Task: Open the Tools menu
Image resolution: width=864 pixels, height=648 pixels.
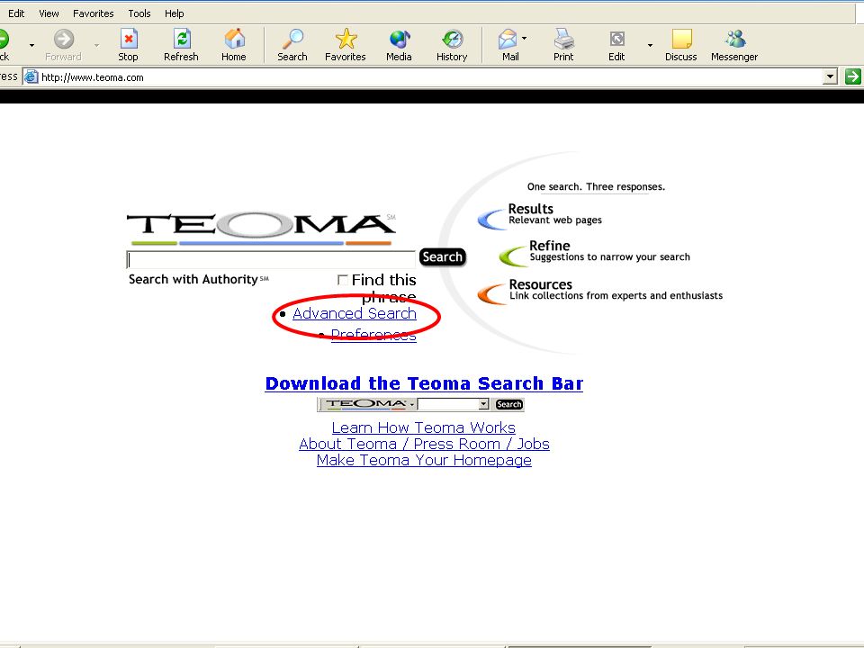Action: tap(139, 13)
